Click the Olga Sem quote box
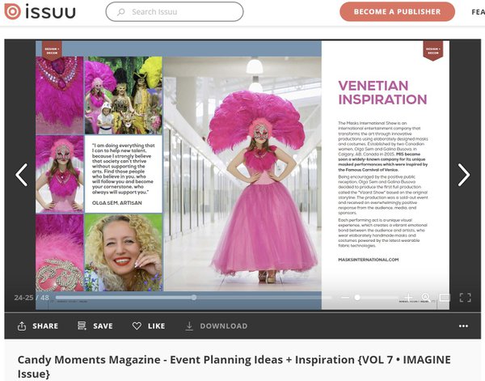This screenshot has height=381, width=485. click(x=124, y=174)
